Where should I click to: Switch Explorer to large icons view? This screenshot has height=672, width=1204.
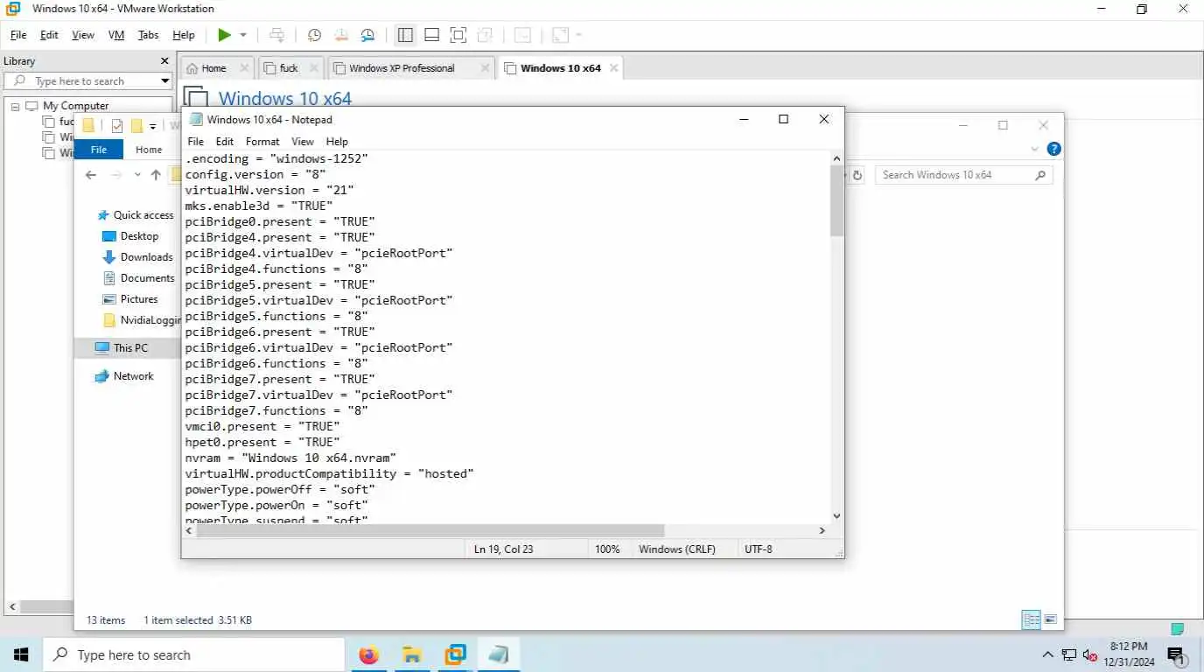1050,619
